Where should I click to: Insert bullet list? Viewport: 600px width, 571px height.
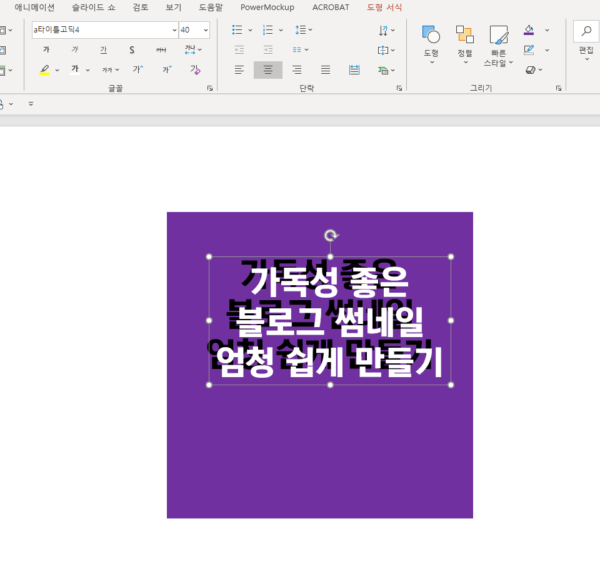point(237,30)
